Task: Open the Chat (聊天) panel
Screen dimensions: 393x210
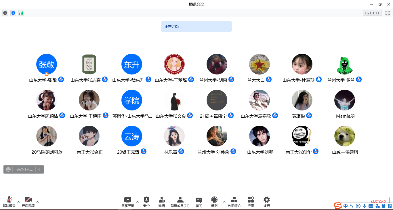Action: coord(199,202)
